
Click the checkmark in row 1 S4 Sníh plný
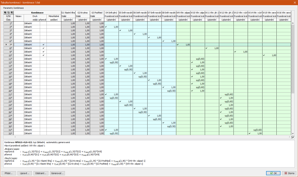(x=106, y=27)
